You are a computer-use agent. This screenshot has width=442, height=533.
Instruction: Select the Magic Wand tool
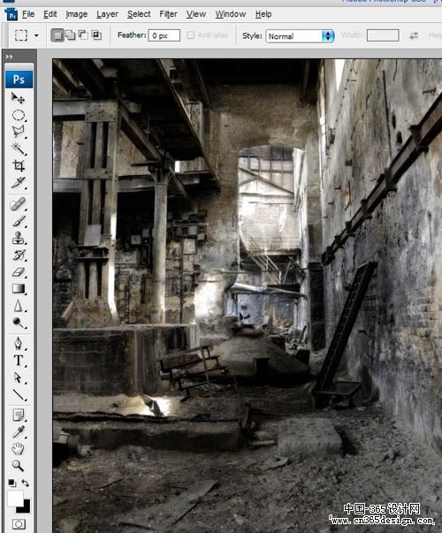pyautogui.click(x=18, y=148)
